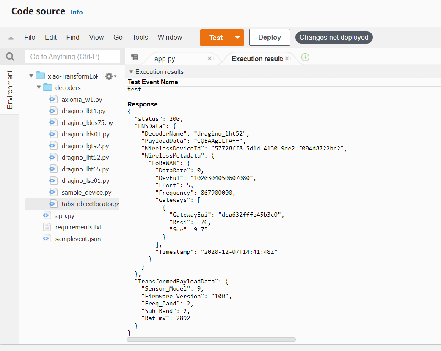Screen dimensions: 441x351
Task: Close the Execution results tab
Action: pos(287,58)
